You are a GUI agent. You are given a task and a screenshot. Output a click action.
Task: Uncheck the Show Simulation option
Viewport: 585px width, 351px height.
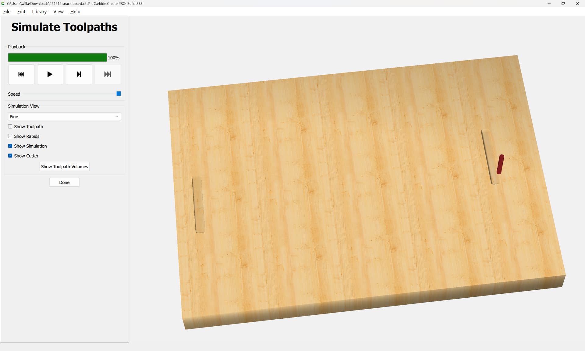pyautogui.click(x=10, y=146)
